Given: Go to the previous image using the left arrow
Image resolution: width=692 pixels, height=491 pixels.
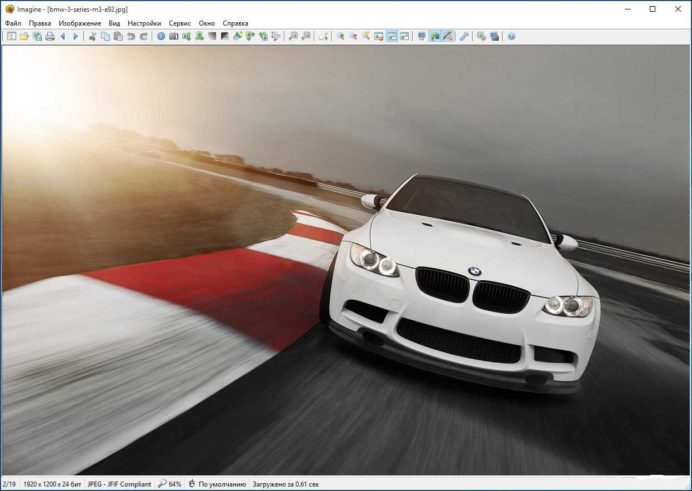Looking at the screenshot, I should point(63,37).
